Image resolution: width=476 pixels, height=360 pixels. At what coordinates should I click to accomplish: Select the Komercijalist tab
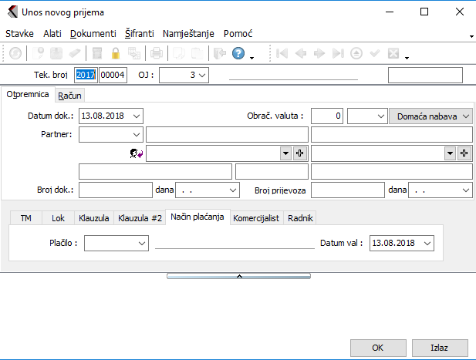click(257, 218)
